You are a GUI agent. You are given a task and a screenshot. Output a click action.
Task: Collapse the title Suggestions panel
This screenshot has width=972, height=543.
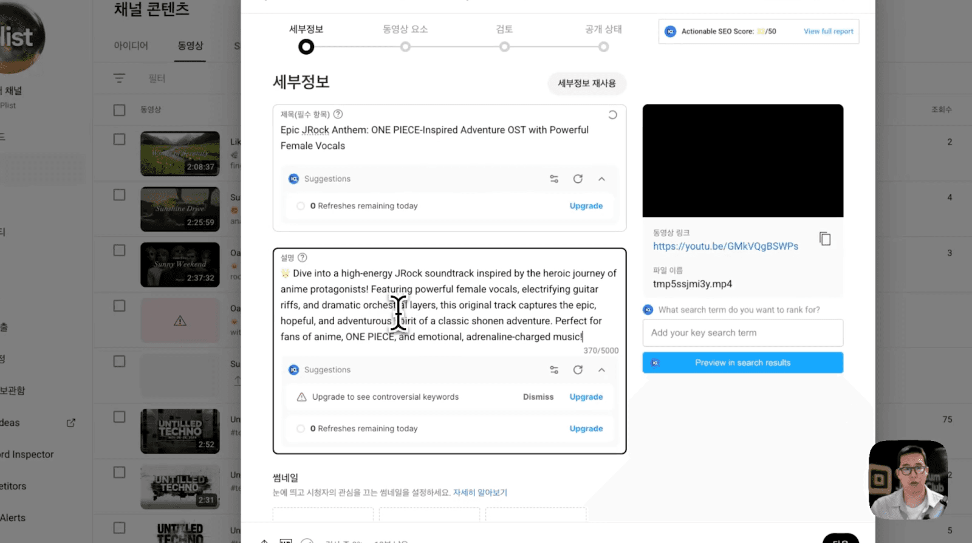601,179
